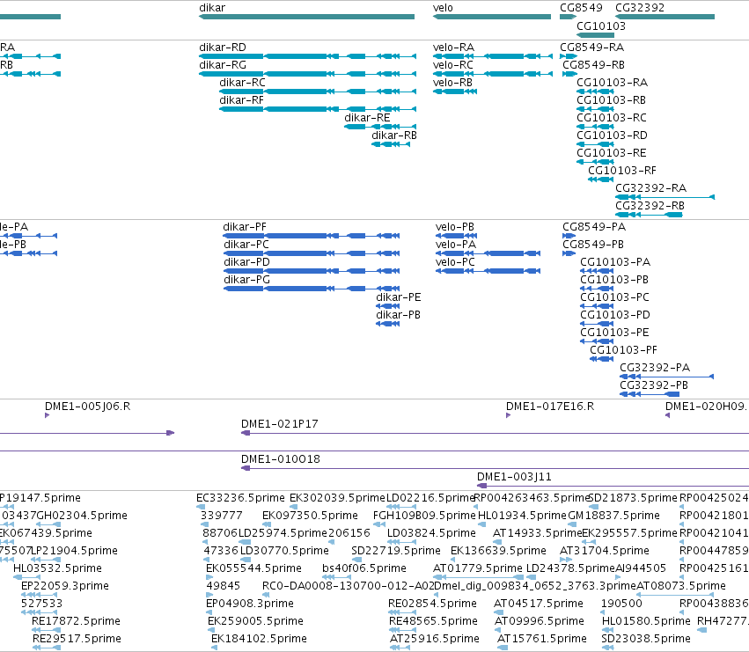Select the CG10103-PF protein glyph
749x652 pixels.
tap(602, 359)
